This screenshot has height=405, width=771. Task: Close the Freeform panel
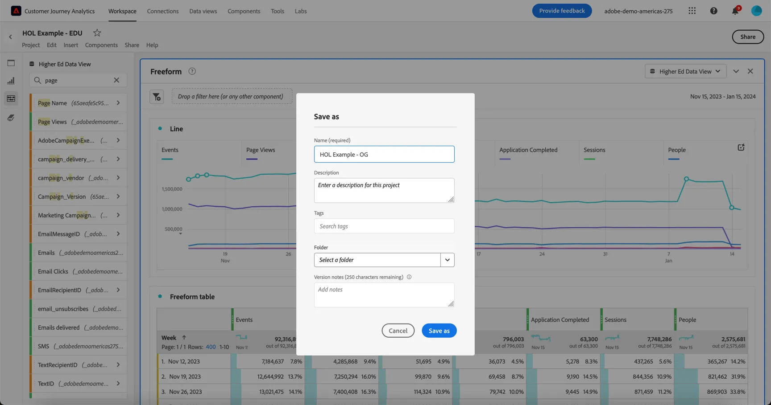click(x=750, y=71)
